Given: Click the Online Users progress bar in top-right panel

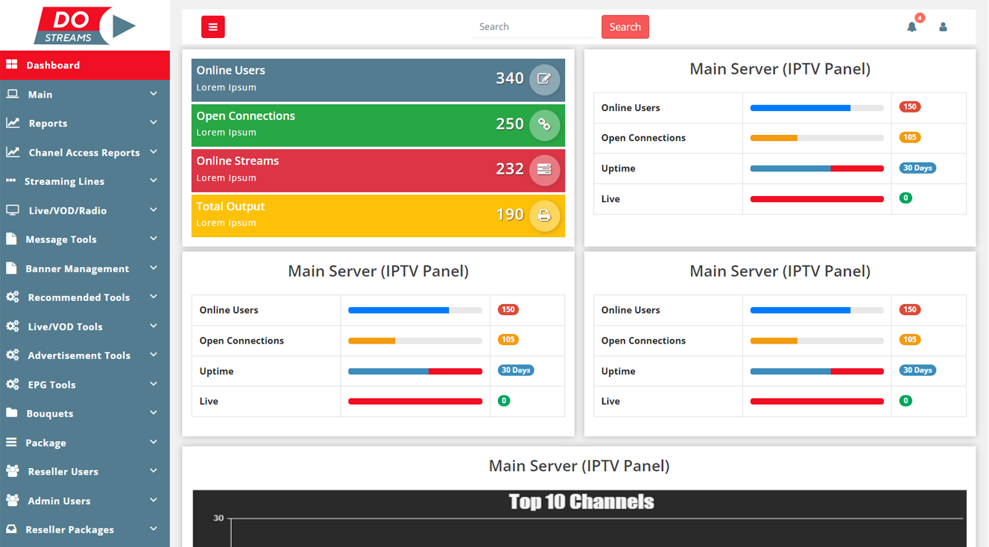Looking at the screenshot, I should (x=816, y=108).
